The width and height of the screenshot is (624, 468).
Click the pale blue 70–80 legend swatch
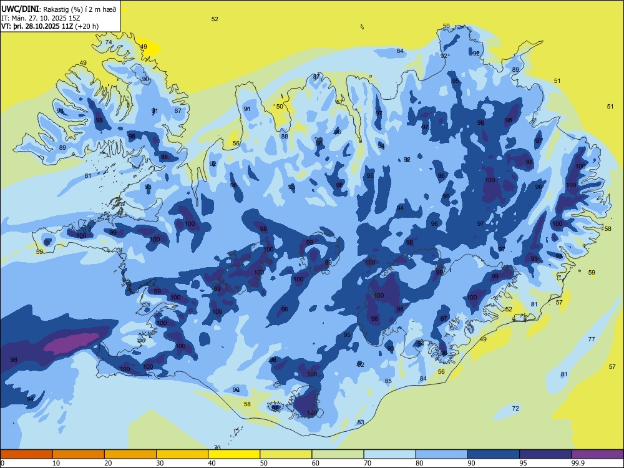tap(389, 454)
